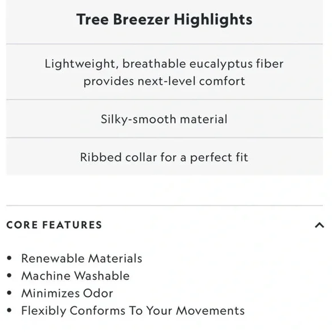Click Flexibly Conforms To Your Movements
The image size is (332, 332).
(133, 311)
